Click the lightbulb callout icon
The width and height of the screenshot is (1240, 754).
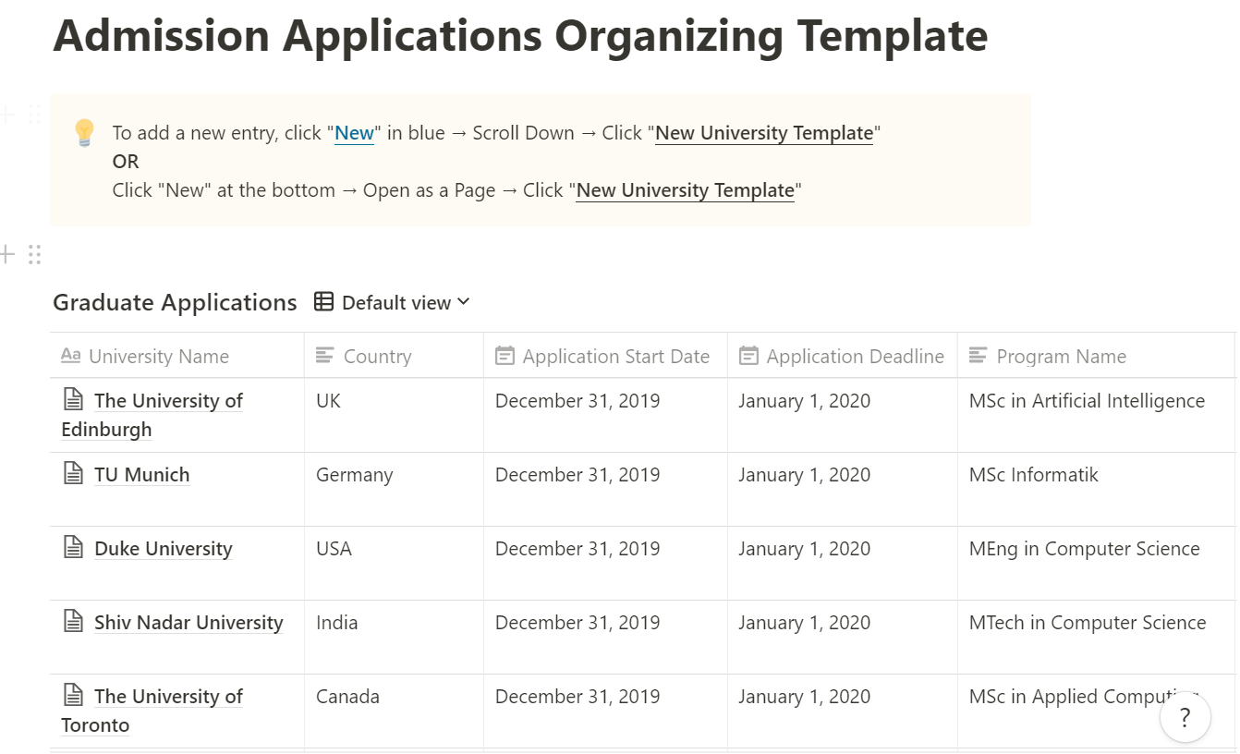tap(84, 133)
